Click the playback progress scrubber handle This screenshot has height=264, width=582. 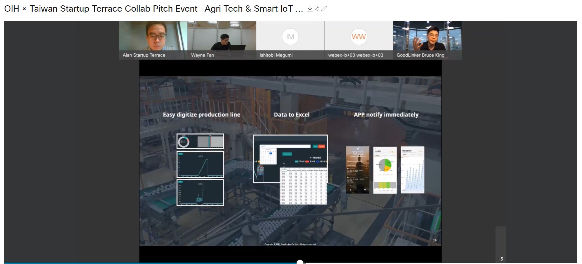(x=300, y=262)
